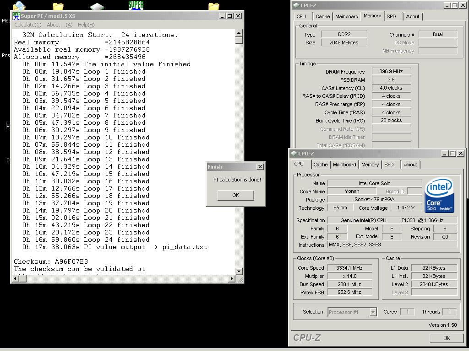Close the Super PI window

click(x=238, y=16)
